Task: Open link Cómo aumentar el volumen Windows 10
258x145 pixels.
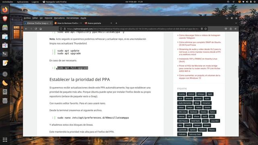Action: 200,77
